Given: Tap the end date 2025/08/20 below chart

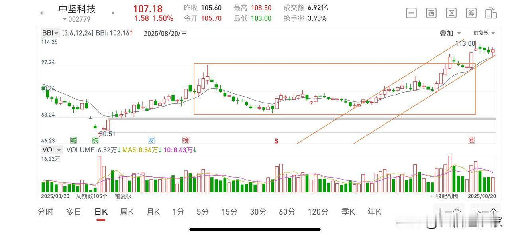Looking at the screenshot, I should coord(482,196).
